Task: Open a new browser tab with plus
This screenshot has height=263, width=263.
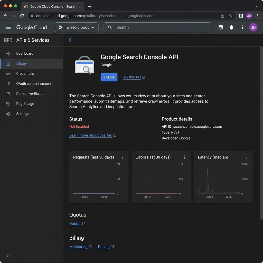Action: [90, 6]
